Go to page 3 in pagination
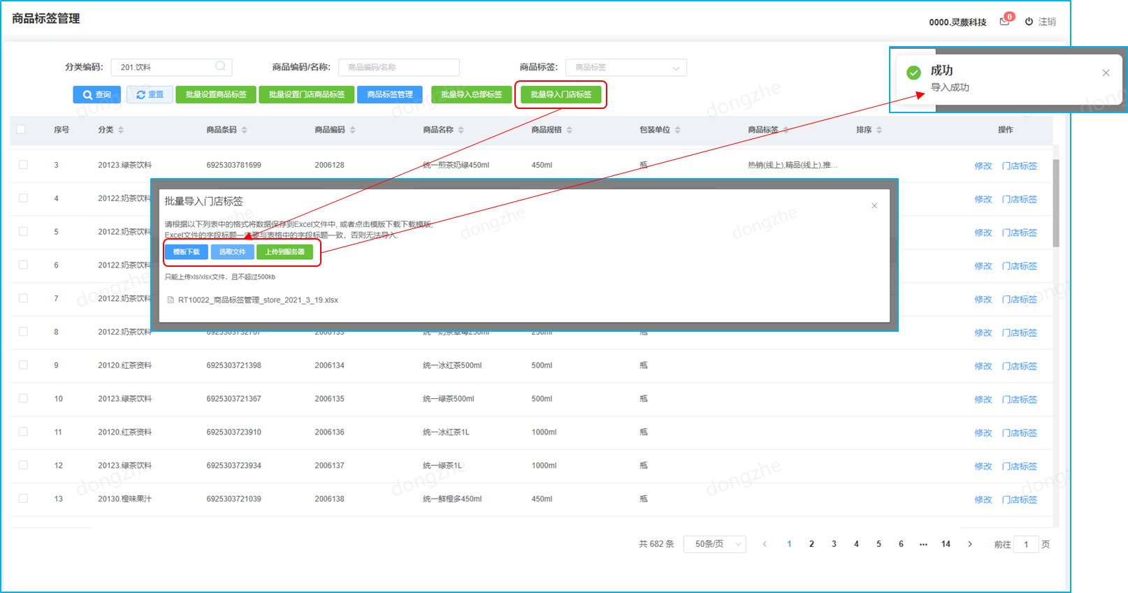1128x593 pixels. pyautogui.click(x=834, y=544)
